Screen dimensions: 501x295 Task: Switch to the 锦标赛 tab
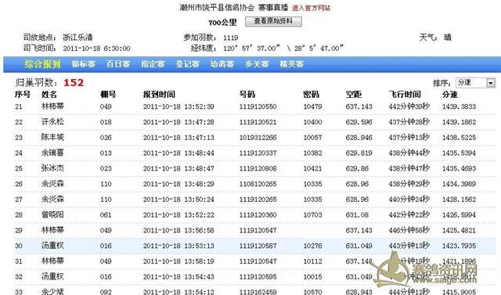(x=84, y=64)
